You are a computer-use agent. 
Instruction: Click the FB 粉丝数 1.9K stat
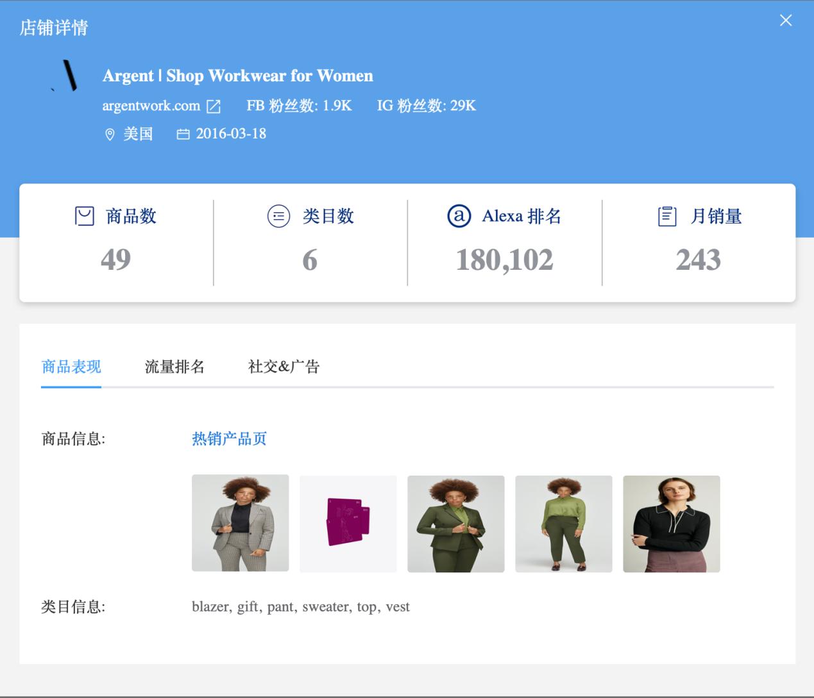298,106
